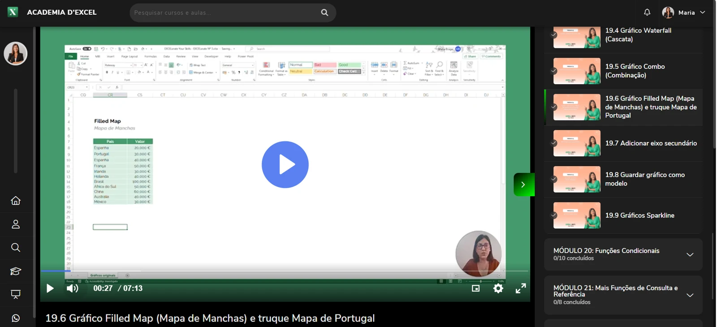Click the large blue play button
Screen dimensions: 717x327
coord(285,164)
